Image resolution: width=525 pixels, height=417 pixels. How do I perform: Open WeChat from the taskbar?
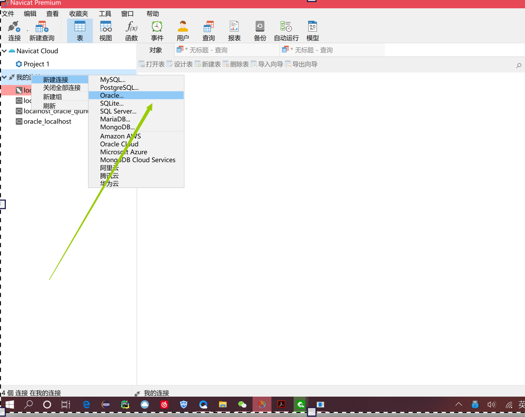242,404
